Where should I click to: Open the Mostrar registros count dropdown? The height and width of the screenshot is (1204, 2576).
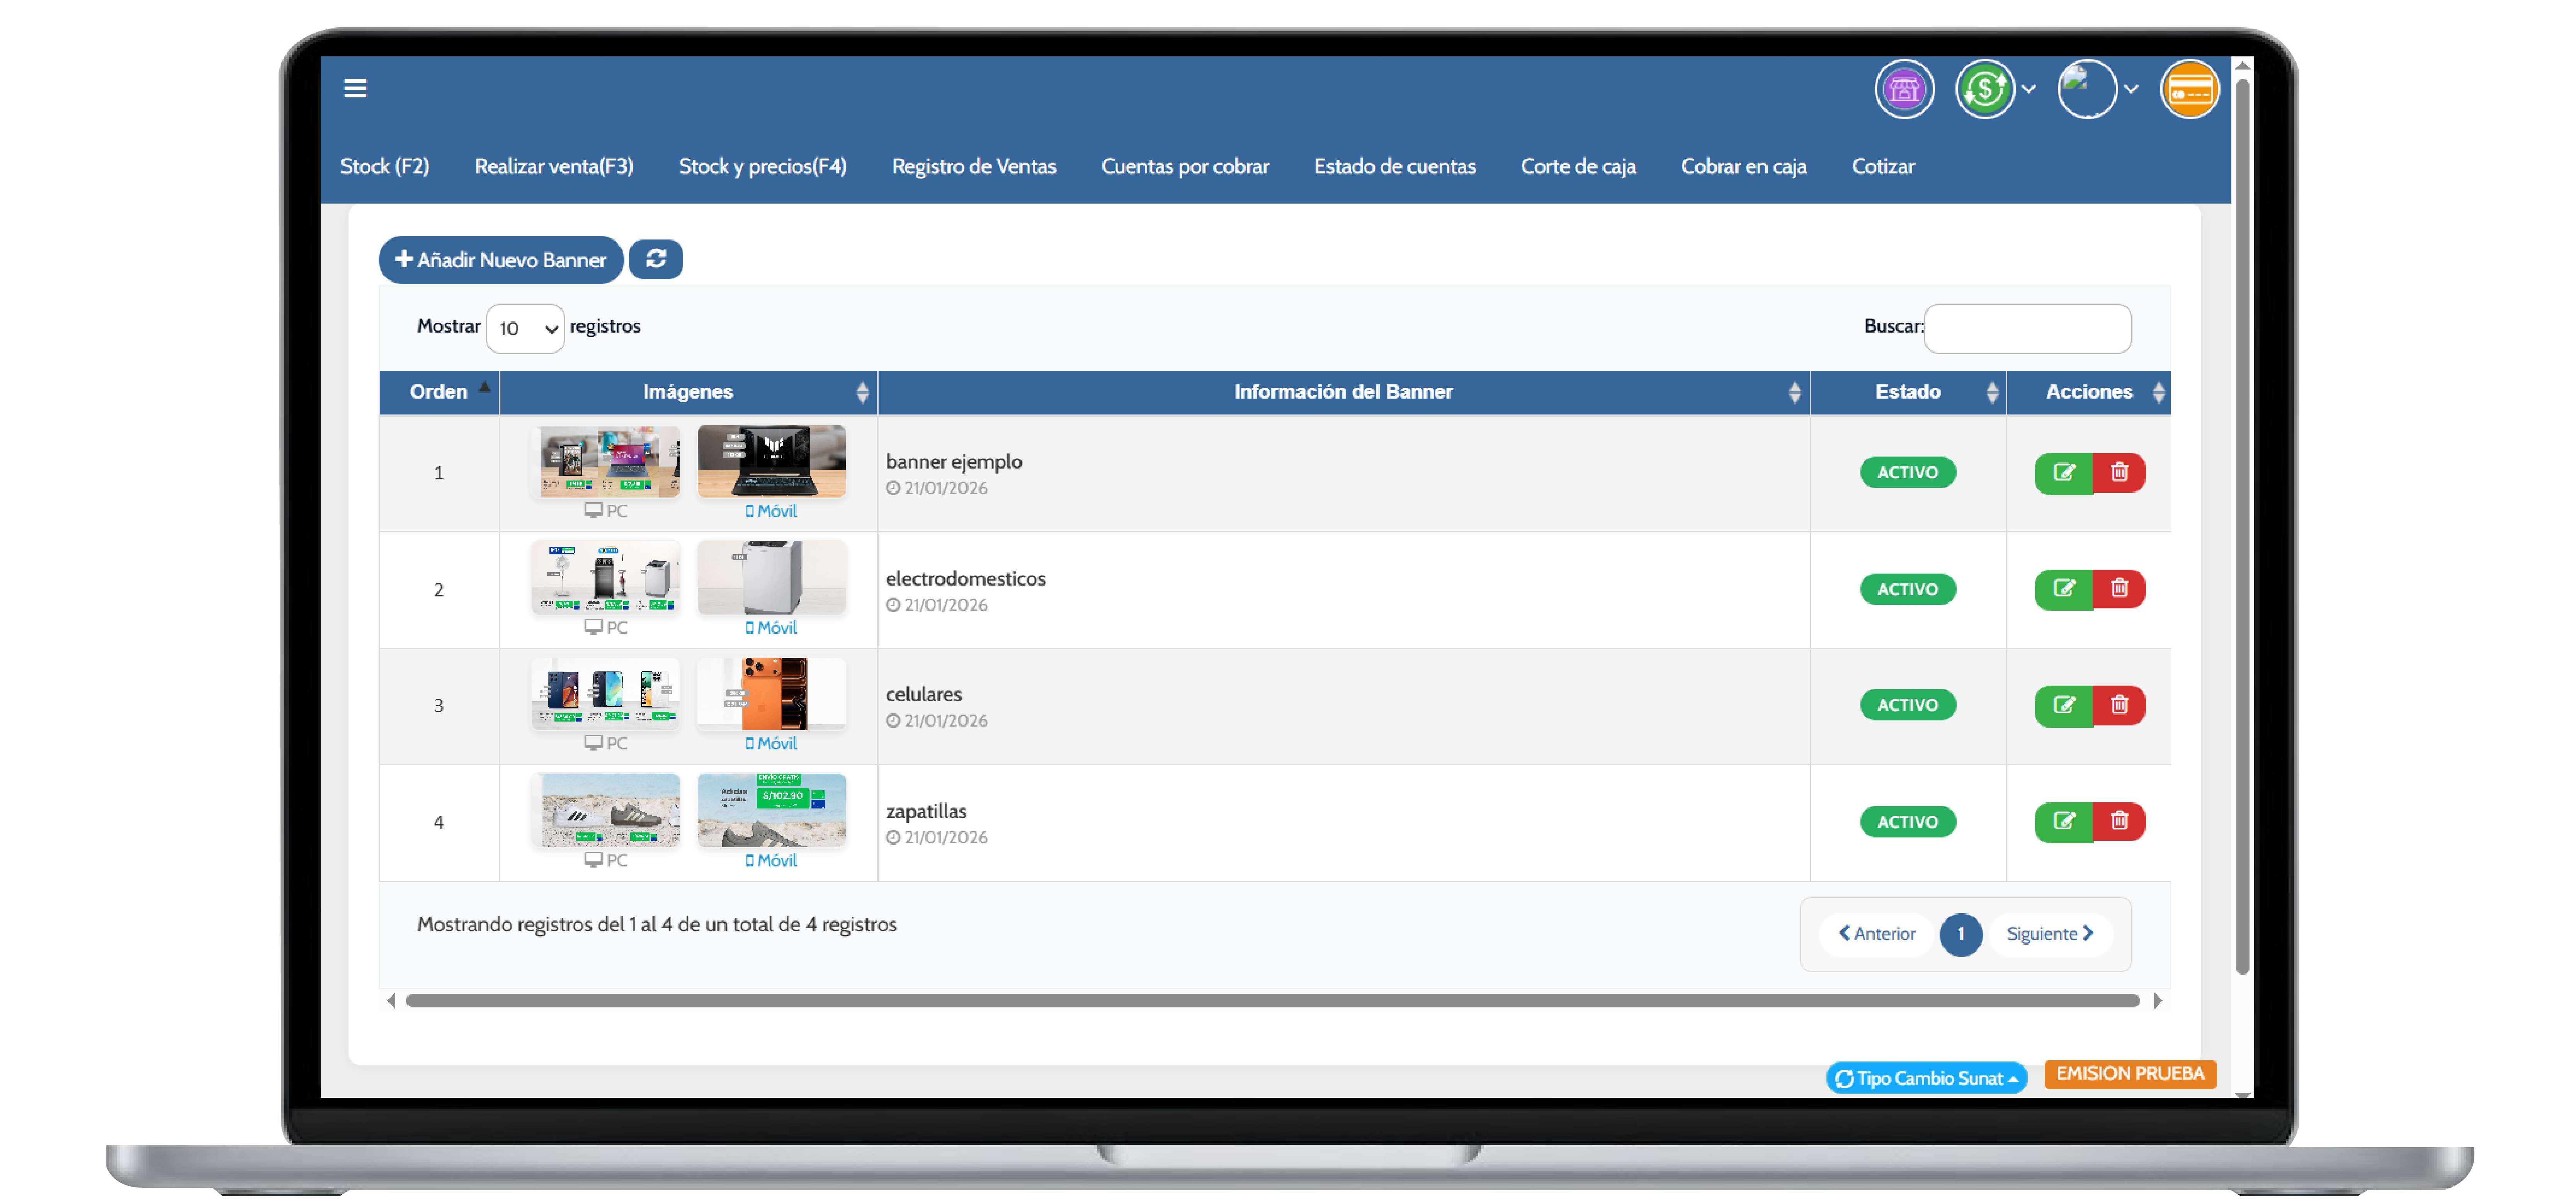(x=525, y=329)
